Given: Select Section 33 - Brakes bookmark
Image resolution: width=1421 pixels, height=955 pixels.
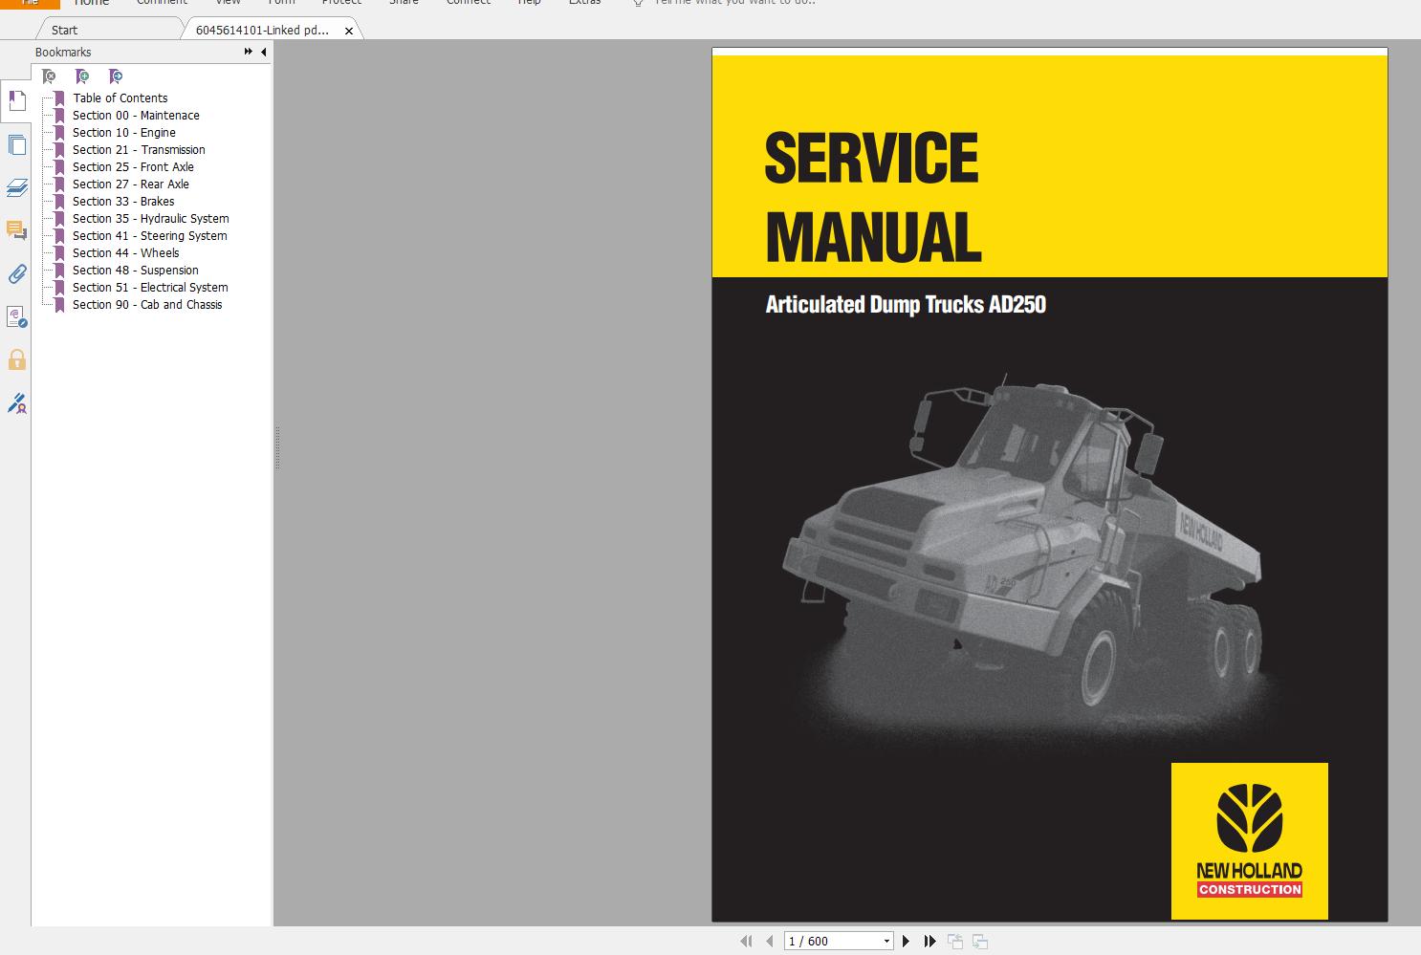Looking at the screenshot, I should point(124,201).
